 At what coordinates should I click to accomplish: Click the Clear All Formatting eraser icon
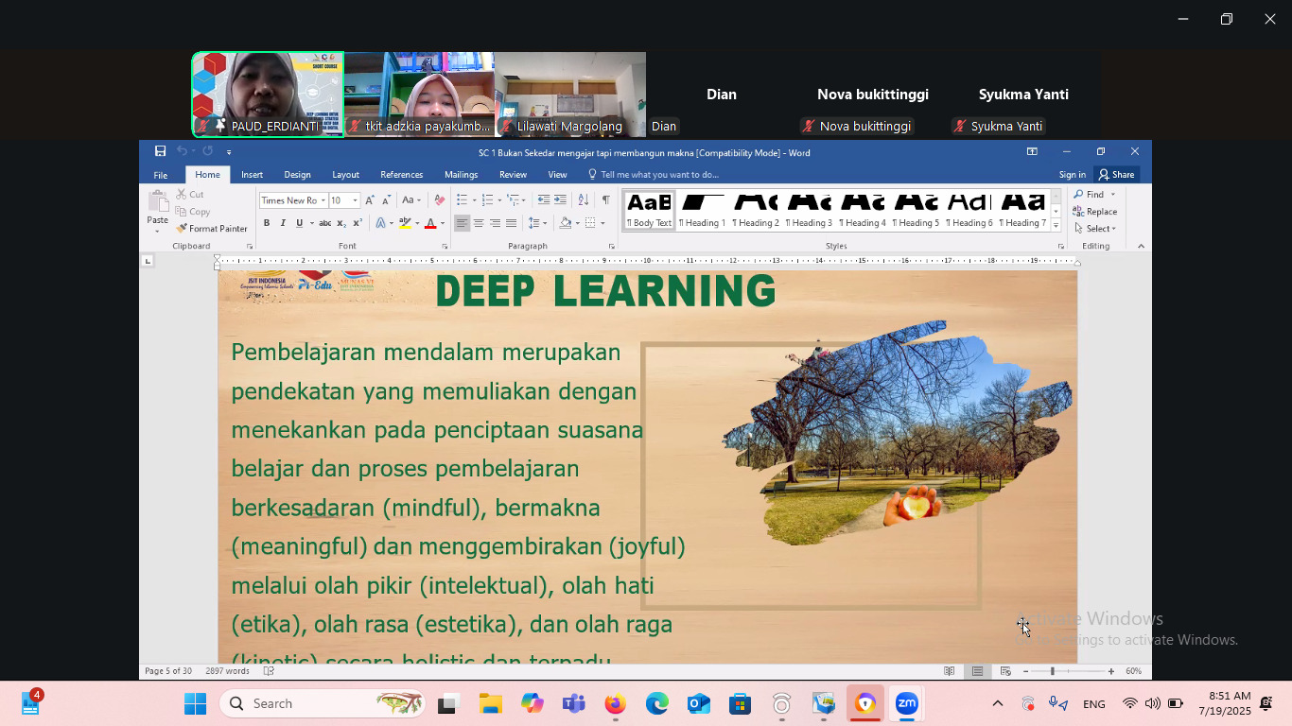click(x=439, y=199)
